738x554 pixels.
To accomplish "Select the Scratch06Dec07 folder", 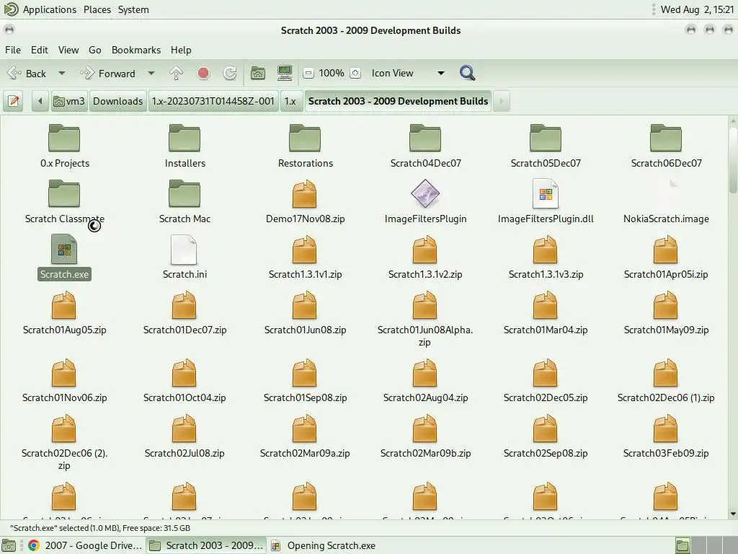I will (666, 146).
